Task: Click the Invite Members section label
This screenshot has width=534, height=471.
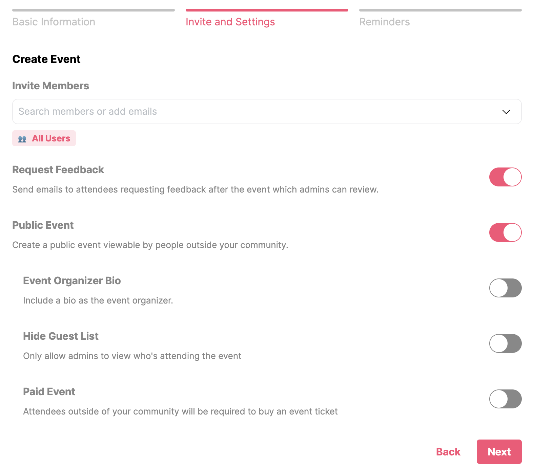Action: point(50,86)
